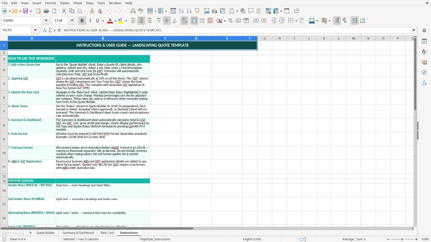Switch to the Quote Builder sheet tab
The height and width of the screenshot is (242, 431).
(x=46, y=233)
